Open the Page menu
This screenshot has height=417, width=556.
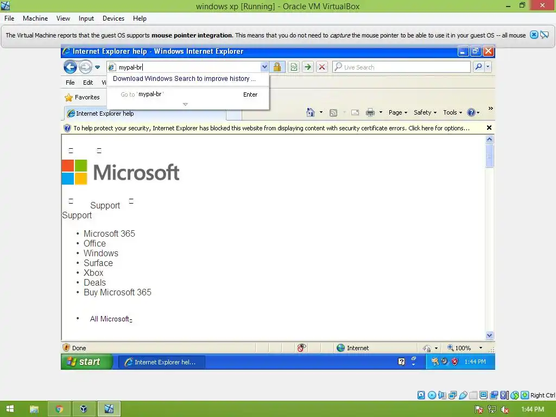point(398,112)
